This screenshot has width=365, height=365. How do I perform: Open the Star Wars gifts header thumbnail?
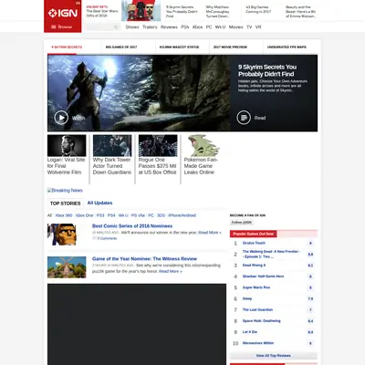[x=141, y=11]
